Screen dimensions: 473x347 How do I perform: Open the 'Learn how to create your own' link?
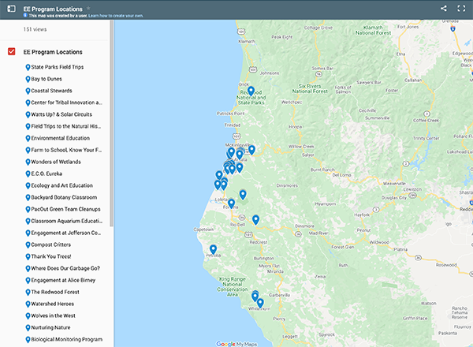[x=116, y=16]
